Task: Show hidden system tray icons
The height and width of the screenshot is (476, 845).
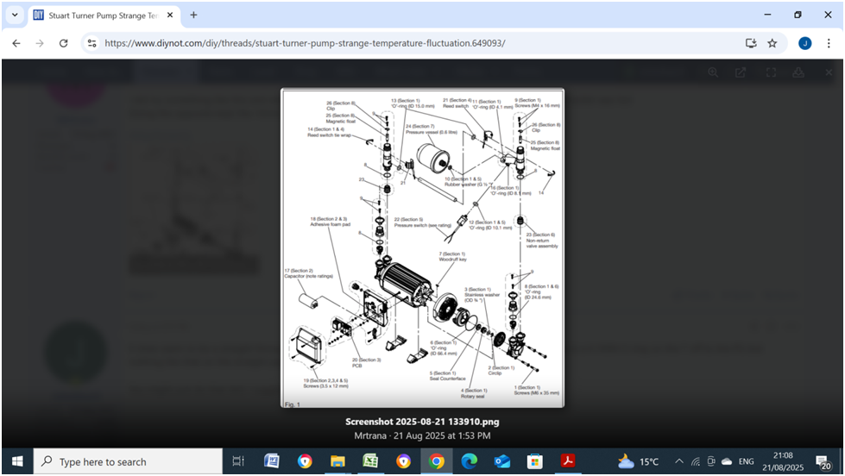Action: pyautogui.click(x=679, y=461)
